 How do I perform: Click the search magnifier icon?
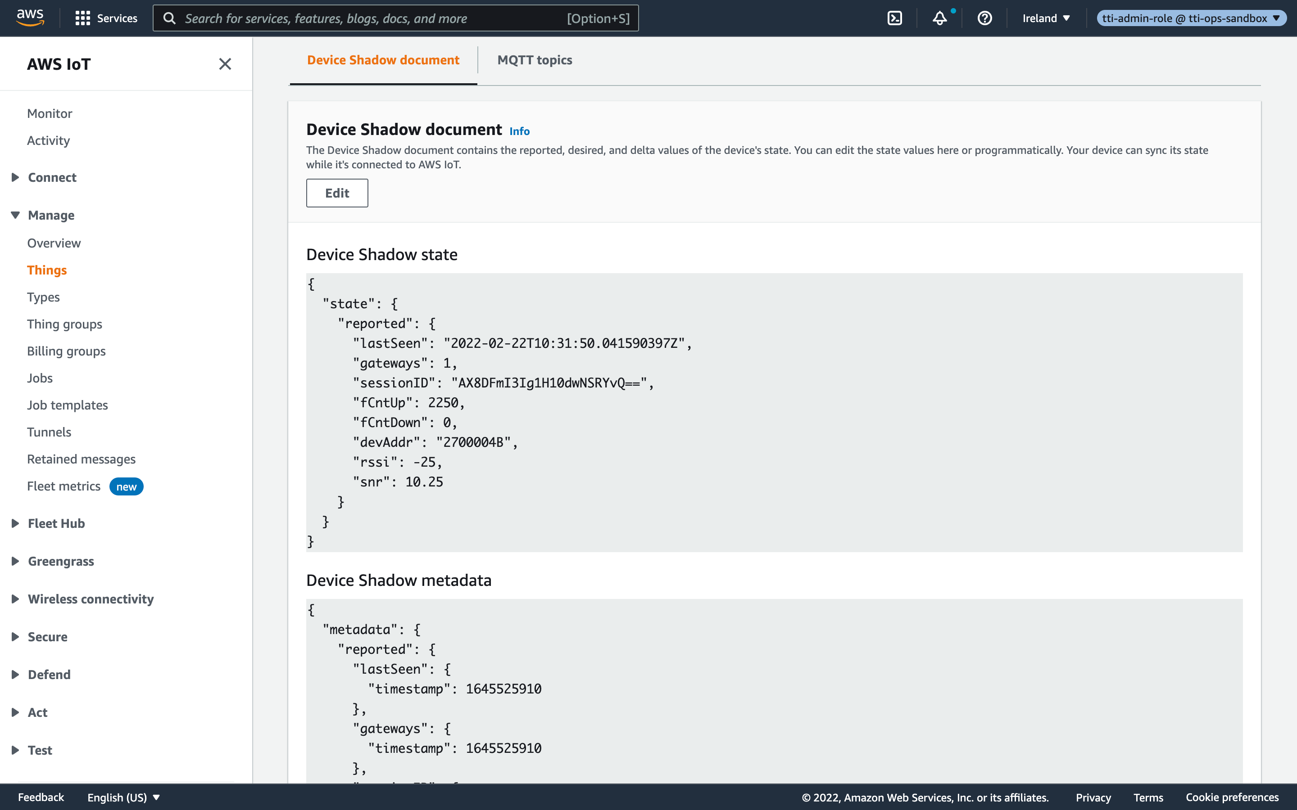point(169,18)
